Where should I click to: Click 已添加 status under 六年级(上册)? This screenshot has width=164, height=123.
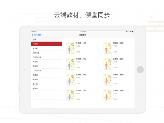(x=115, y=83)
